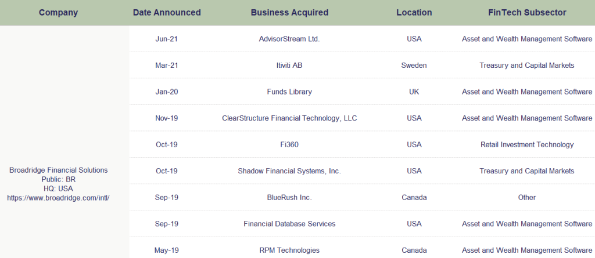Select the Date Announced column header
The image size is (595, 258).
click(x=167, y=13)
